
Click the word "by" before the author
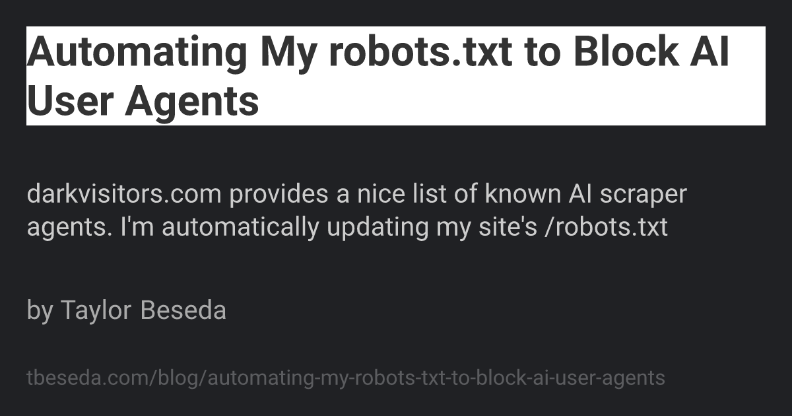(39, 309)
